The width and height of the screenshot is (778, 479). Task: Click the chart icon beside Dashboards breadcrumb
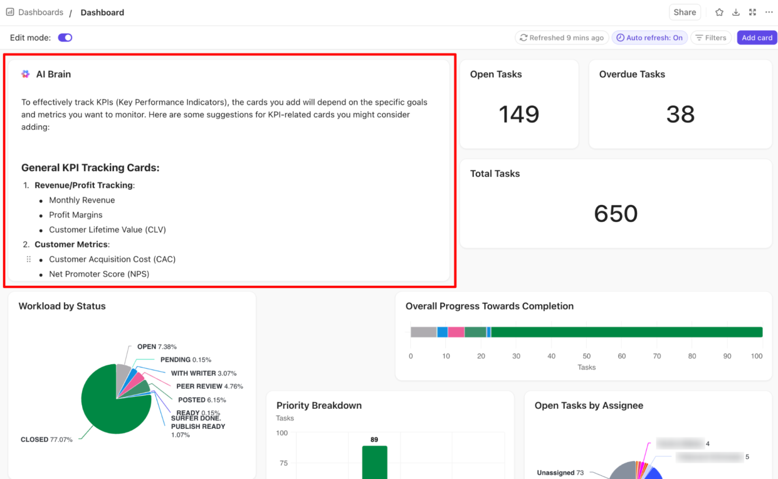point(10,12)
